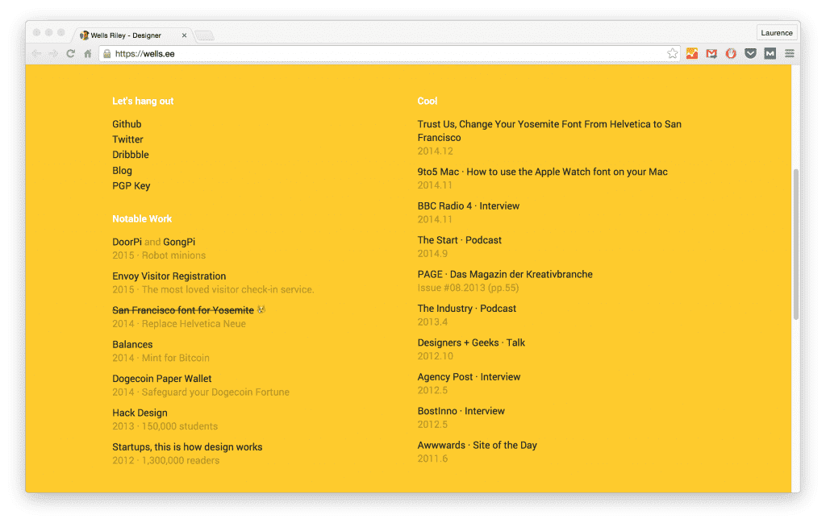Image resolution: width=826 pixels, height=523 pixels.
Task: Open Agency Post Interview link
Action: (x=469, y=377)
